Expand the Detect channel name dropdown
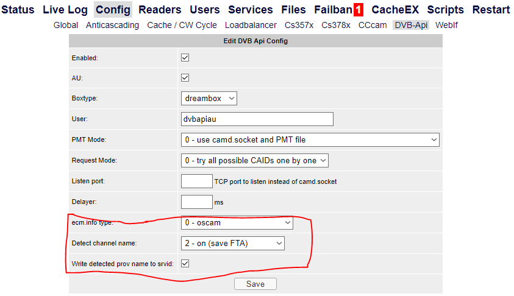This screenshot has height=296, width=514. tap(233, 243)
